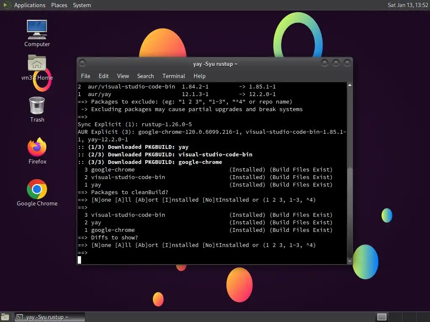This screenshot has width=430, height=322.
Task: Click the terminal scrollbar down arrow
Action: [x=350, y=261]
